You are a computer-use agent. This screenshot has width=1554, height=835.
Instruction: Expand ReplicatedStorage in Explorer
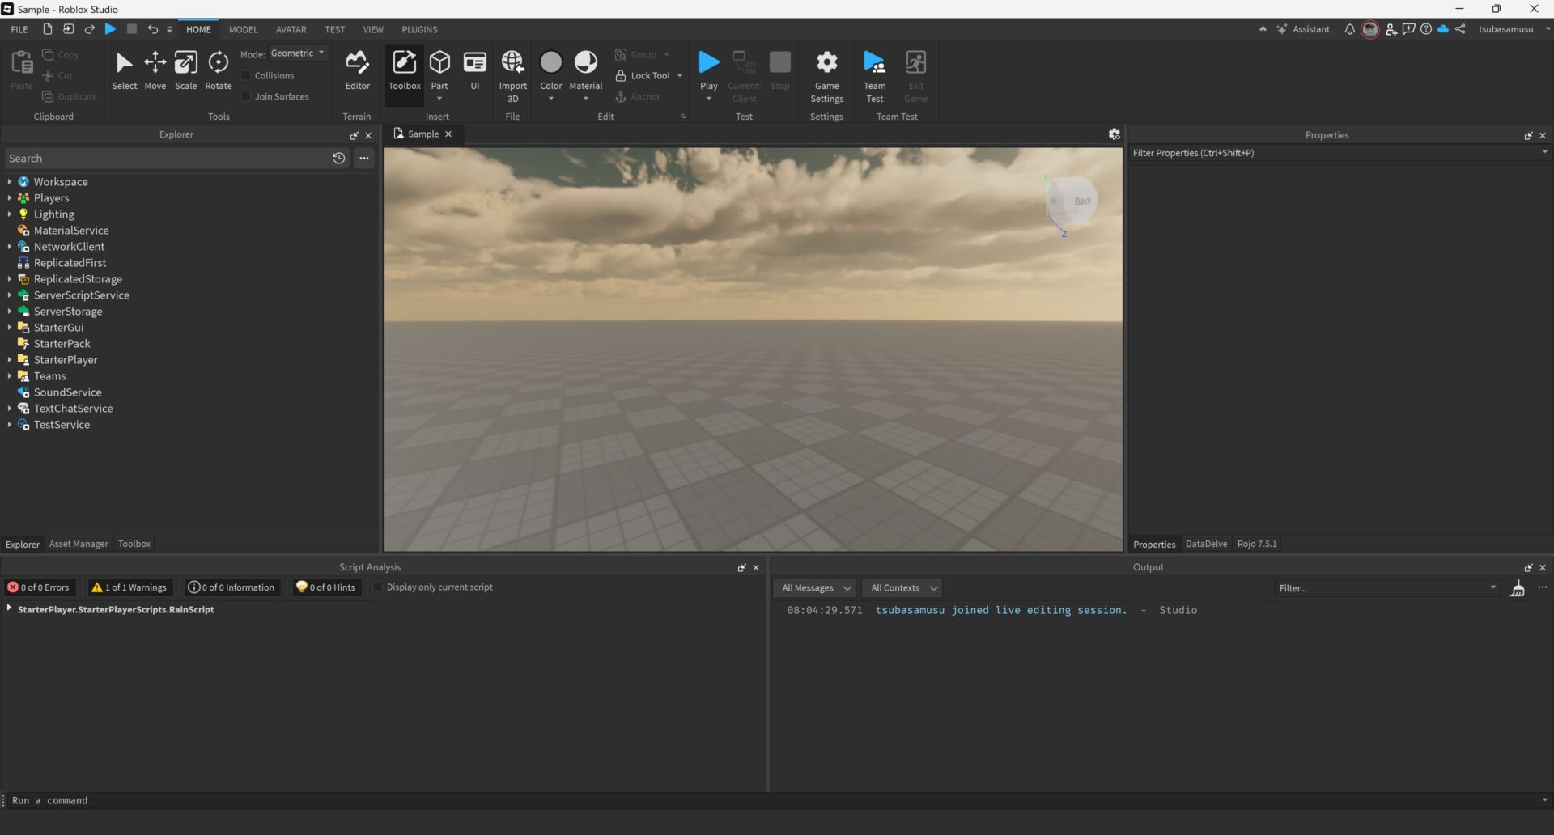pos(9,279)
